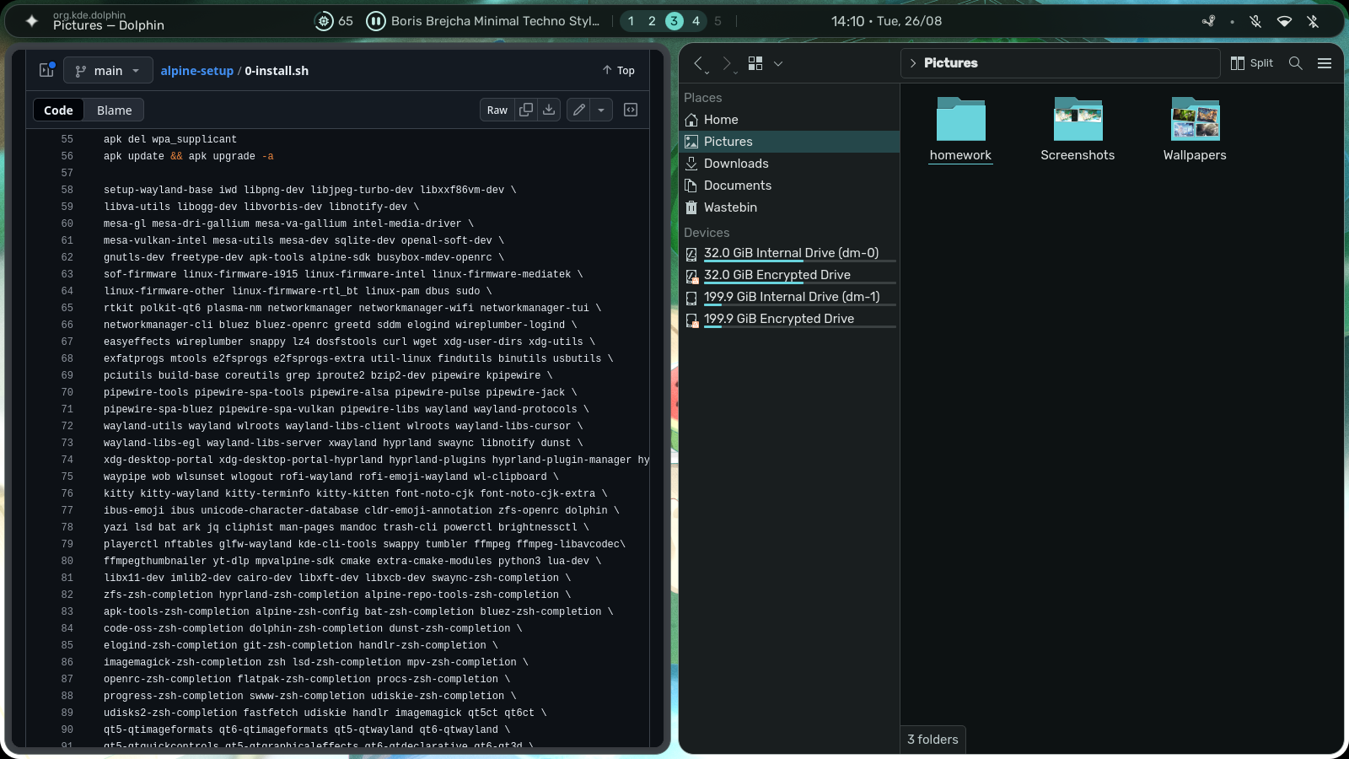
Task: Open the main branch dropdown
Action: tap(108, 71)
